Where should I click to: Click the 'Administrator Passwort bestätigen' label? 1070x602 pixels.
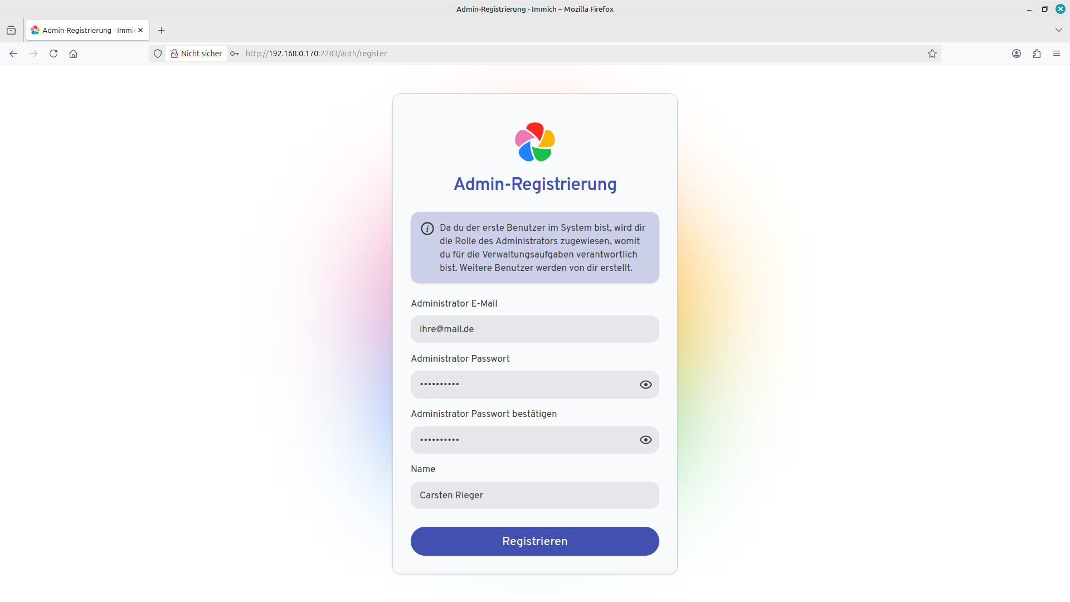[x=484, y=414]
